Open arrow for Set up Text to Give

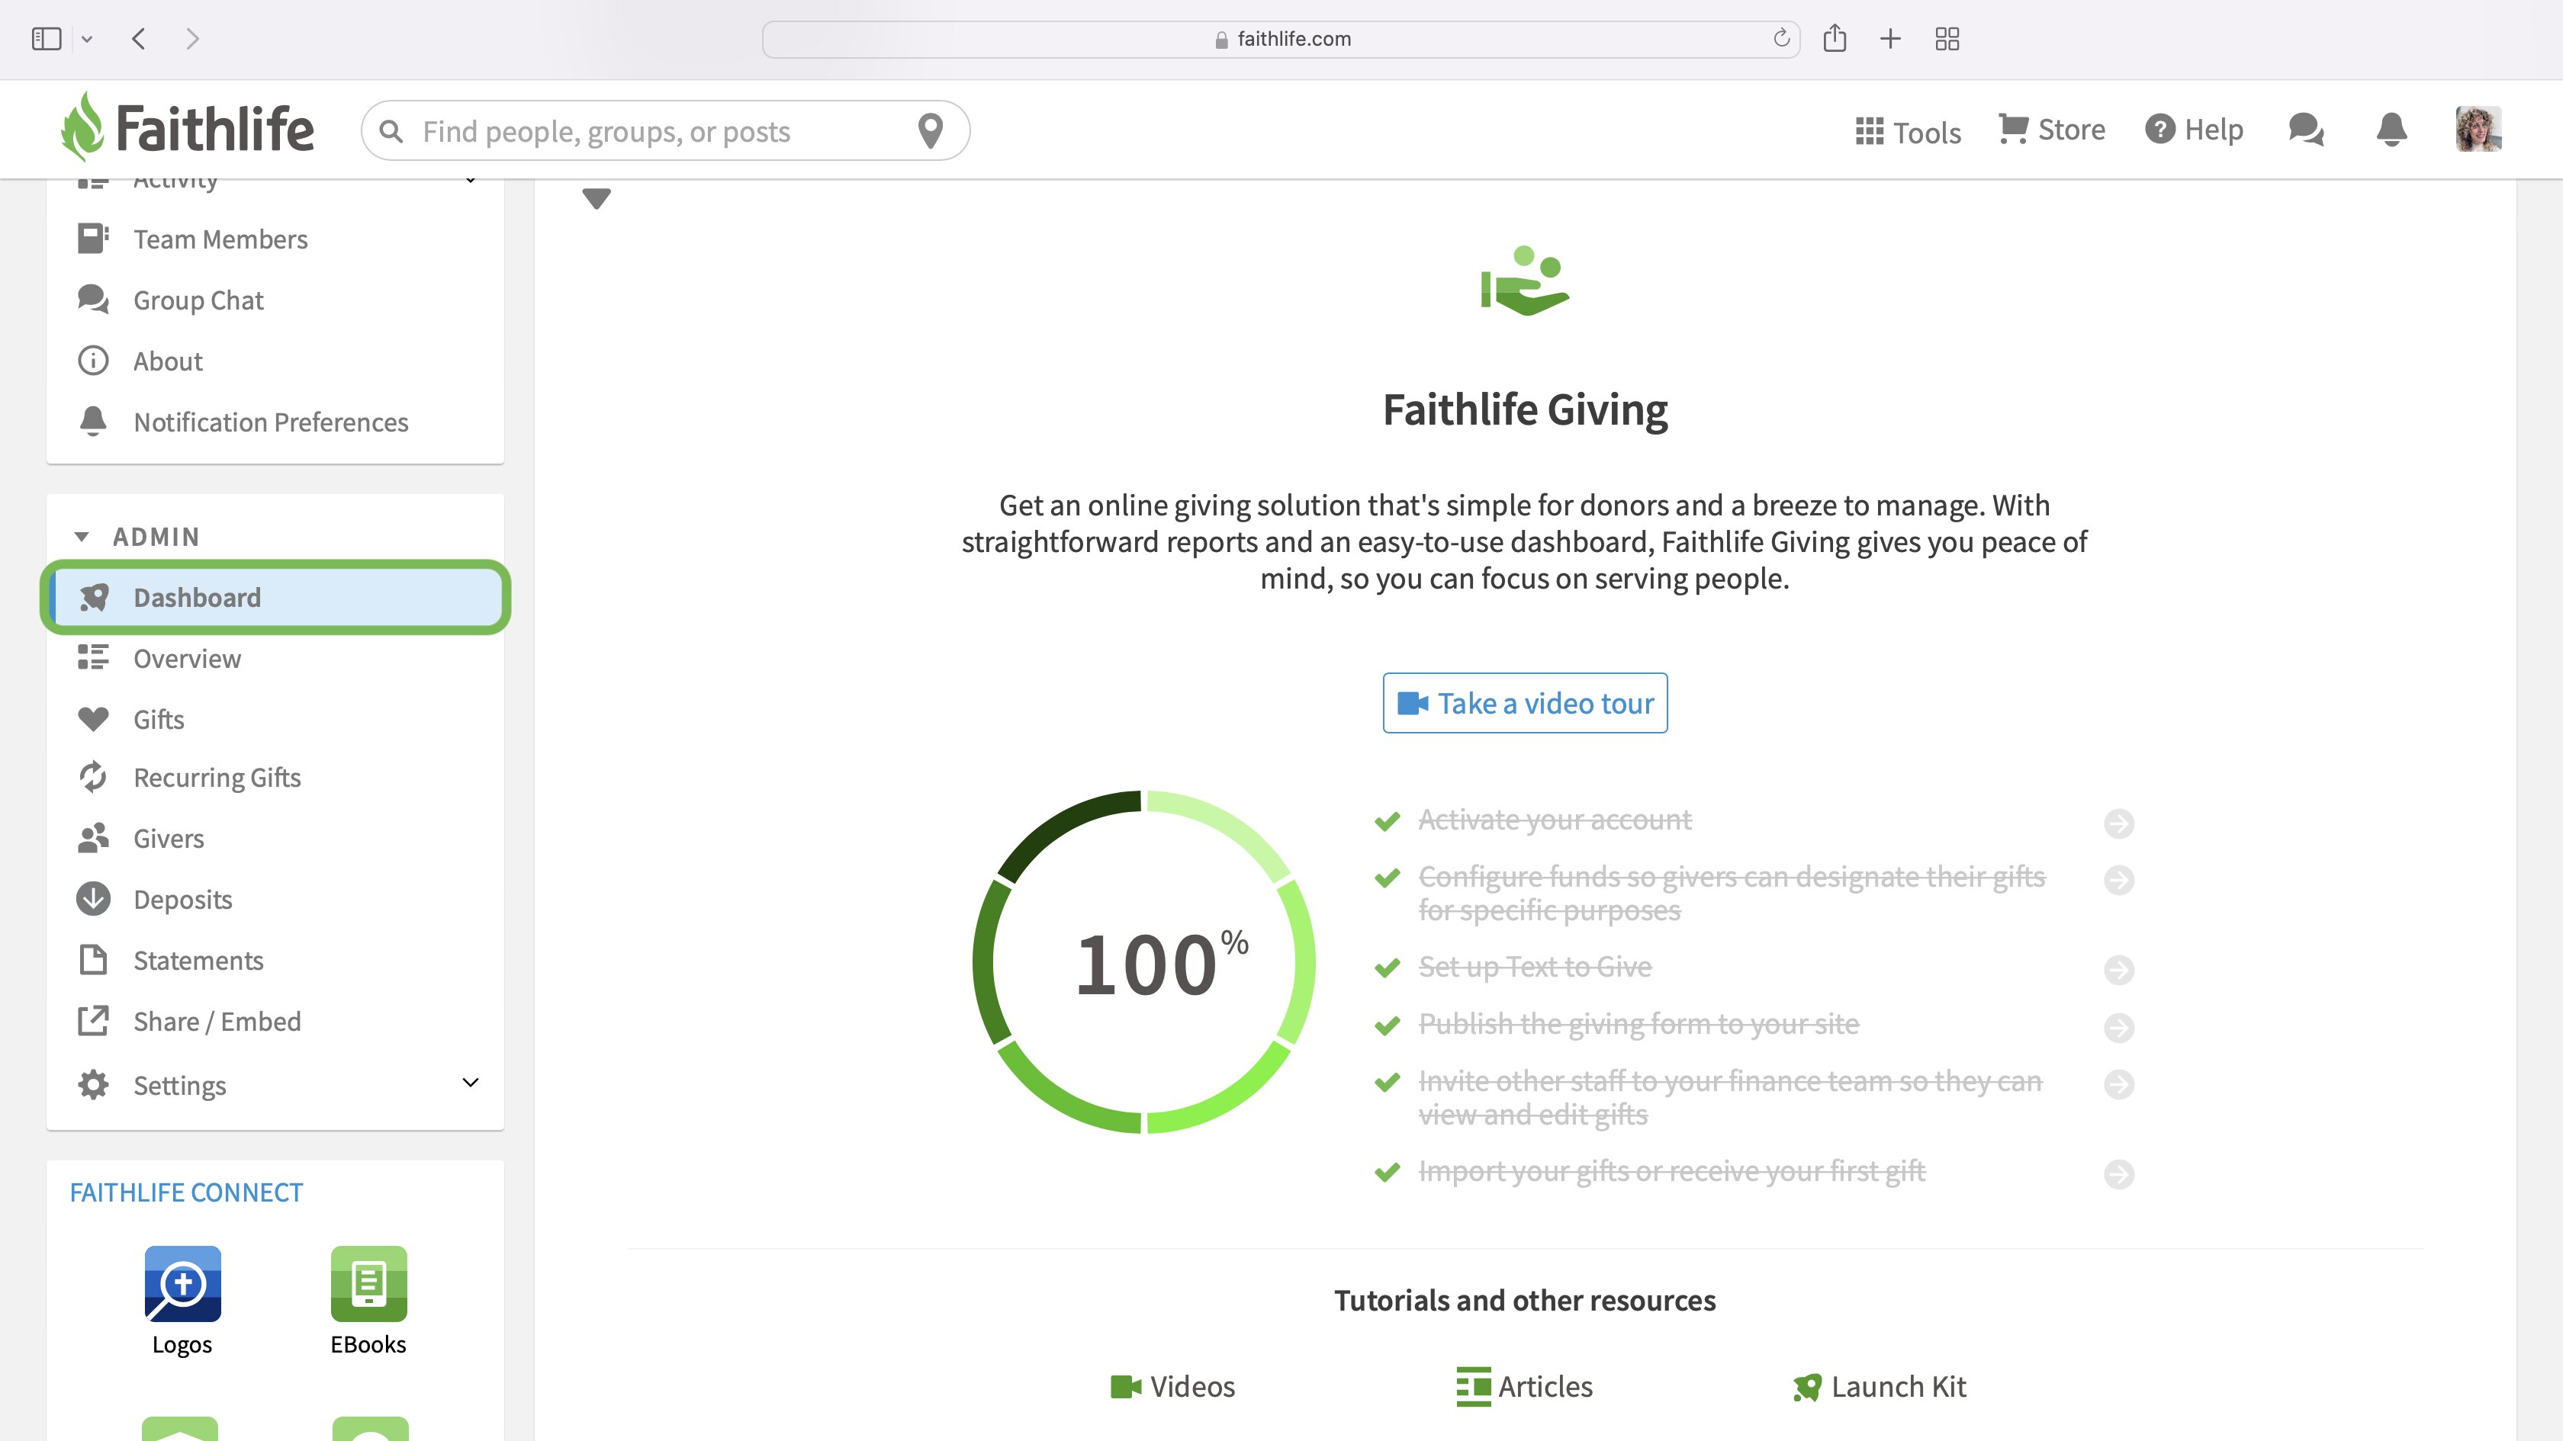(x=2118, y=970)
